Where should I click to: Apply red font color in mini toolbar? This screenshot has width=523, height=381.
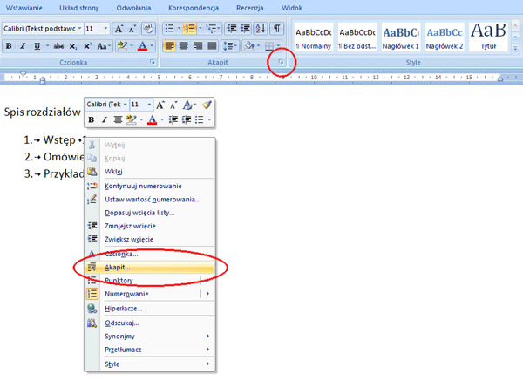tap(152, 119)
